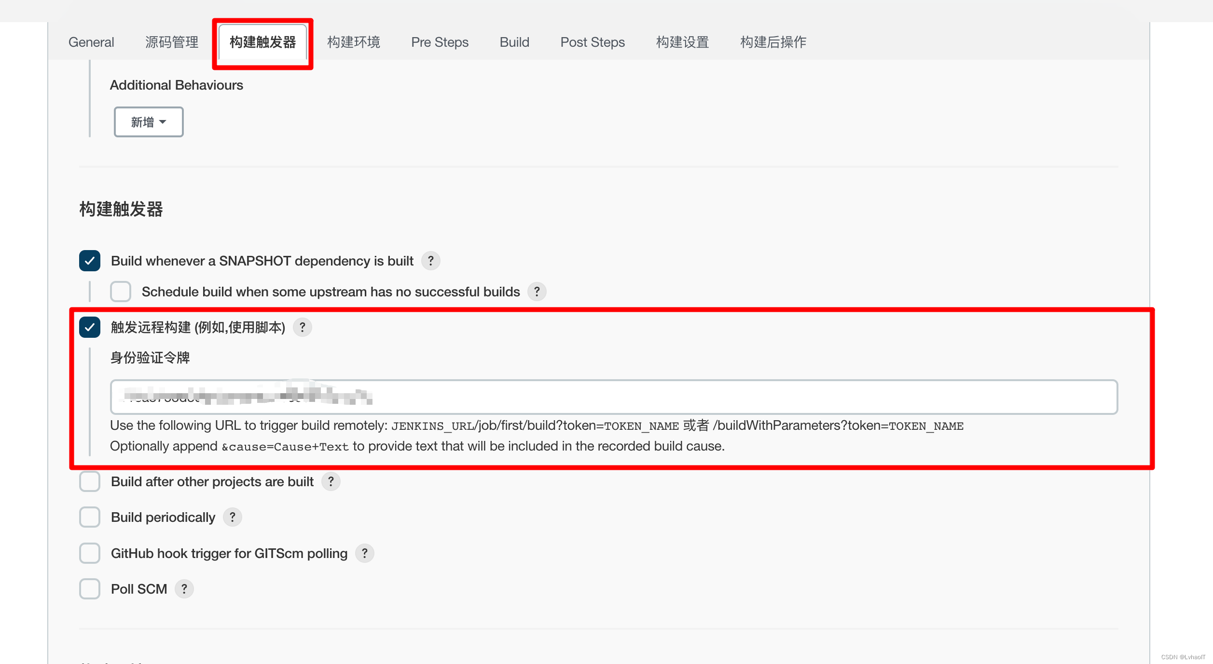Open help for GitHub hook trigger option
Viewport: 1213px width, 664px height.
tap(364, 553)
